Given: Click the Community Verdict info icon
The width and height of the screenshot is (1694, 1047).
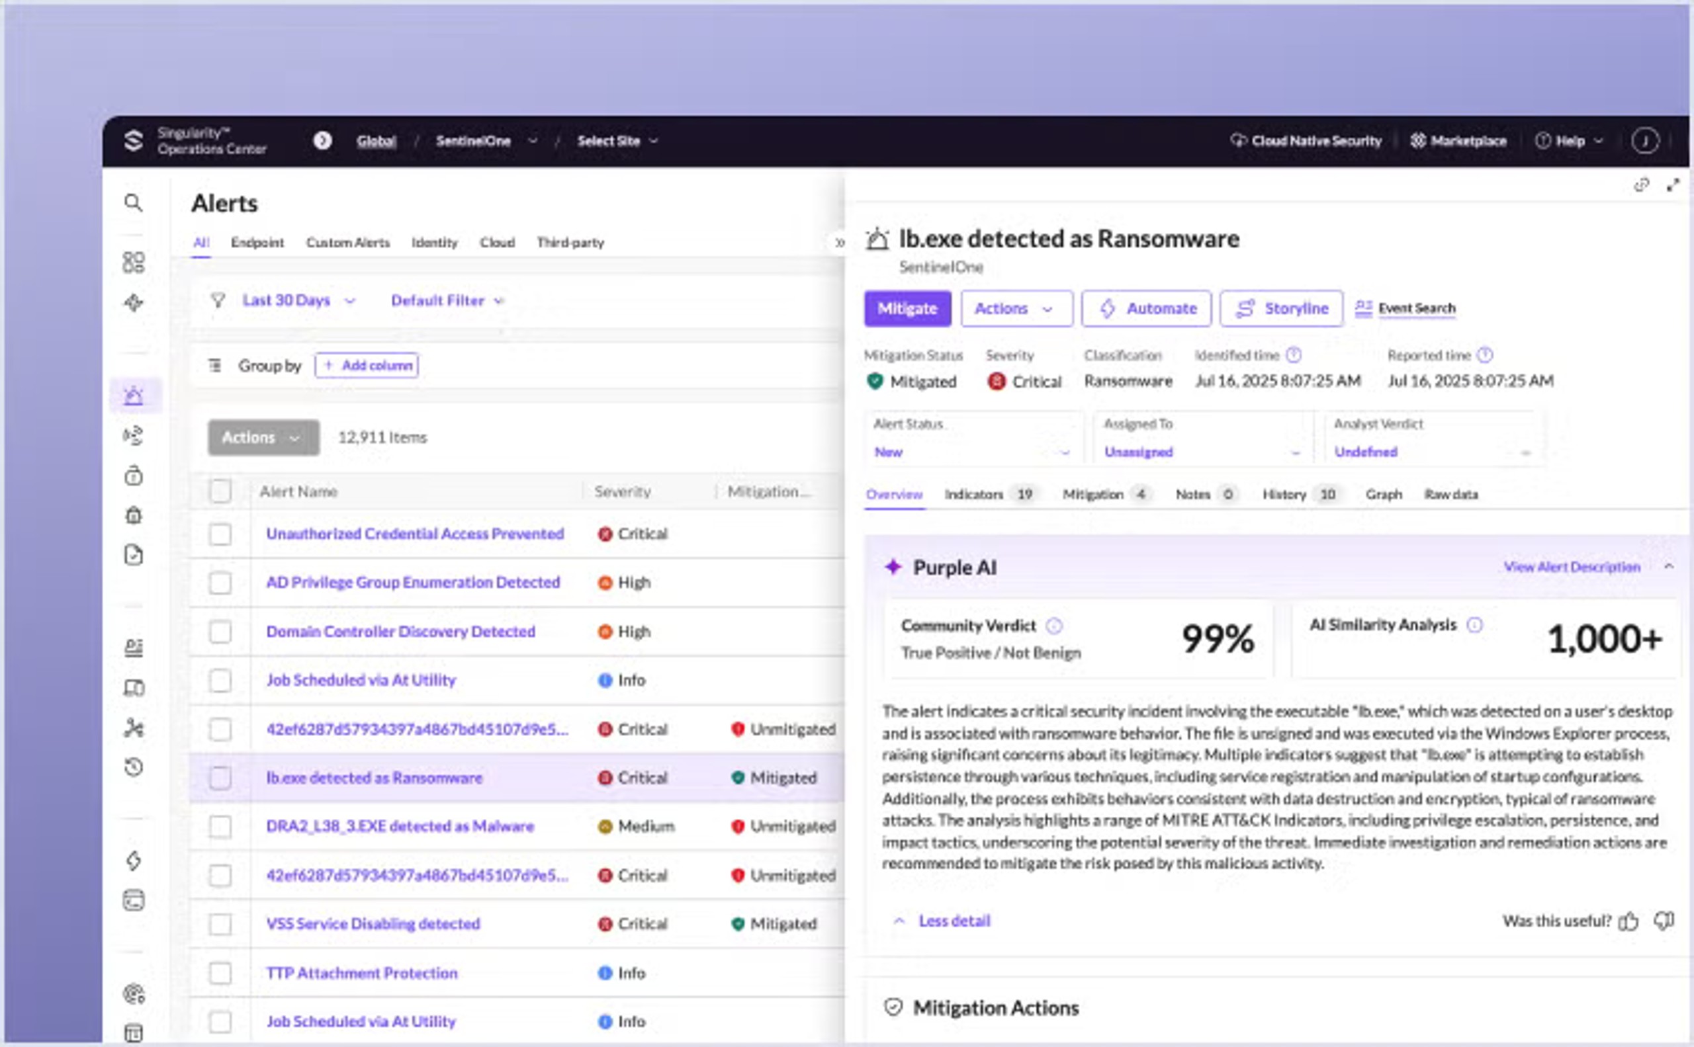Looking at the screenshot, I should click(1053, 626).
